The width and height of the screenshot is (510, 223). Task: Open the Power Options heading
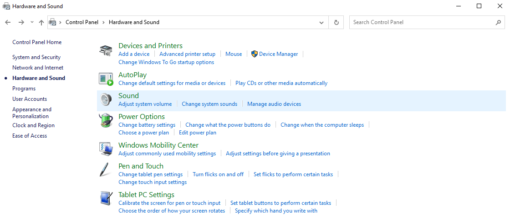tap(142, 117)
